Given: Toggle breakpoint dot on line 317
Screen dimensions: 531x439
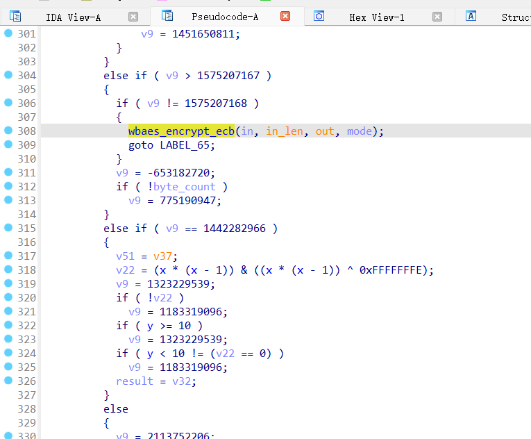Looking at the screenshot, I should pos(8,256).
